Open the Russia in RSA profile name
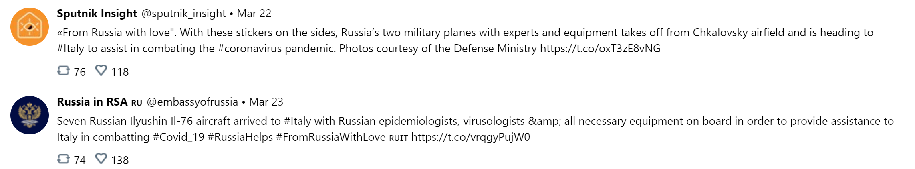The width and height of the screenshot is (915, 169). 92,102
